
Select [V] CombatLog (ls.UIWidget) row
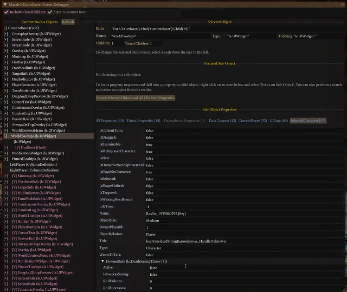(x=35, y=210)
